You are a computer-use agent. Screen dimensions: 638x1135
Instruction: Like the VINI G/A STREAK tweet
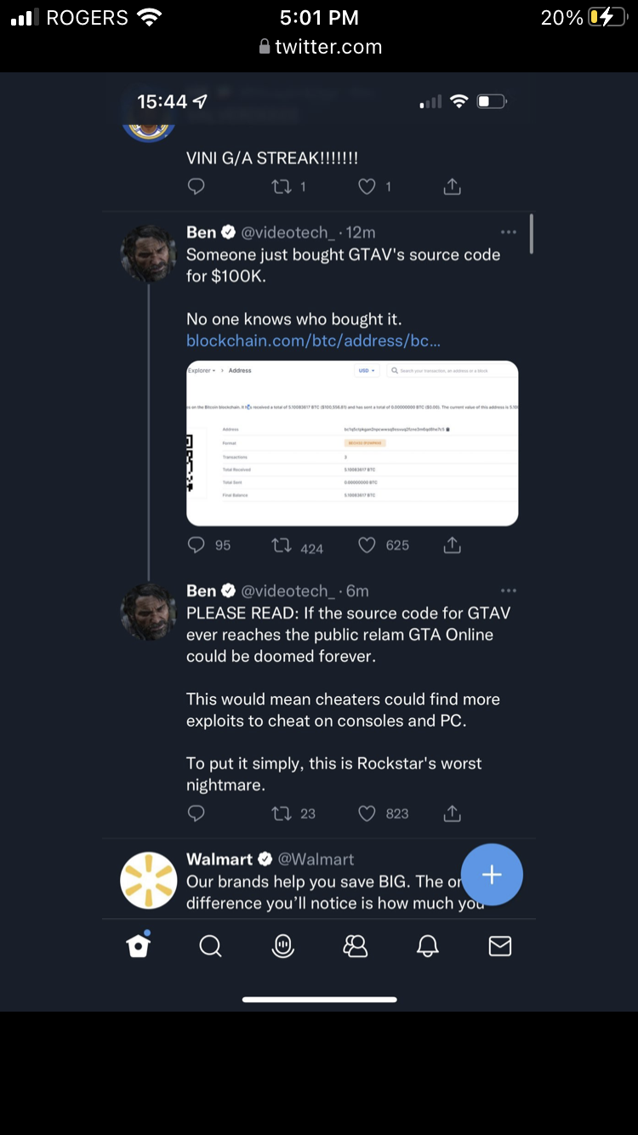click(x=367, y=186)
